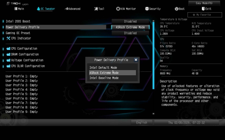Image resolution: width=225 pixels, height=140 pixels.
Task: Select Intel Default Mode option
Action: coord(103,68)
